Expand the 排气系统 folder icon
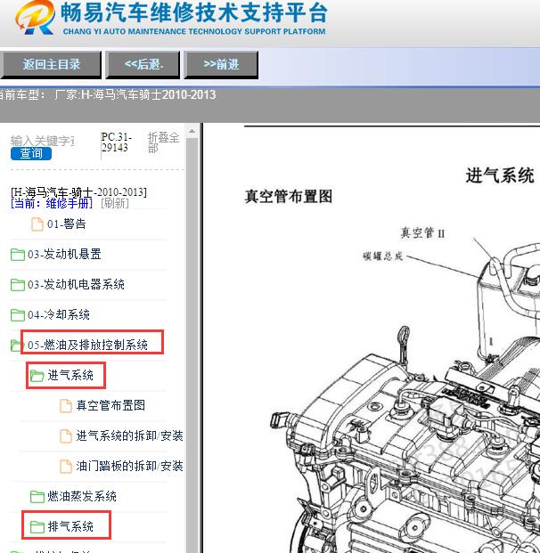The width and height of the screenshot is (540, 553). [x=37, y=527]
